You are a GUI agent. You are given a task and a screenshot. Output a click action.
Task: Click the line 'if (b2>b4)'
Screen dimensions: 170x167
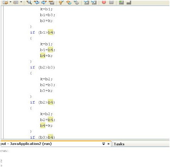42,102
